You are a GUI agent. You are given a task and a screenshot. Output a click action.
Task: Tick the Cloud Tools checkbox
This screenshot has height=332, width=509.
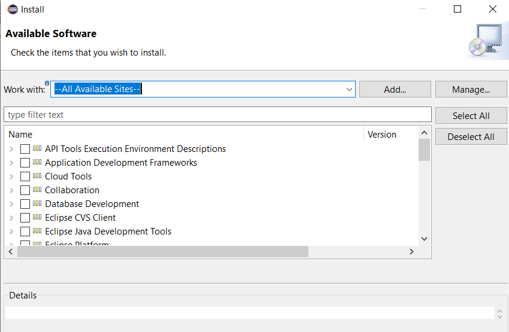tap(25, 176)
